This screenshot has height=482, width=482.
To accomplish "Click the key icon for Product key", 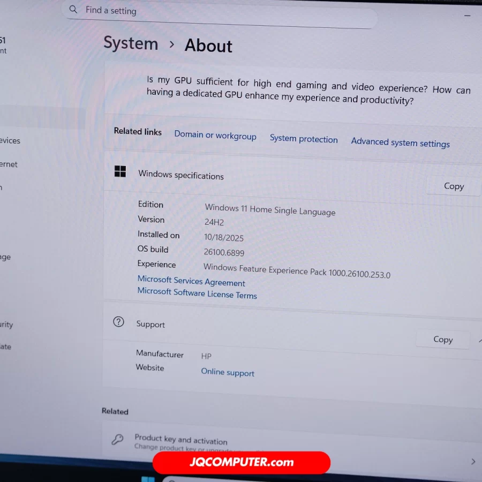I will pyautogui.click(x=117, y=439).
